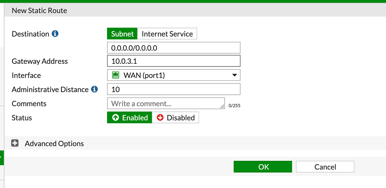
Task: Click the red down-arrow Disabled icon
Action: click(160, 117)
